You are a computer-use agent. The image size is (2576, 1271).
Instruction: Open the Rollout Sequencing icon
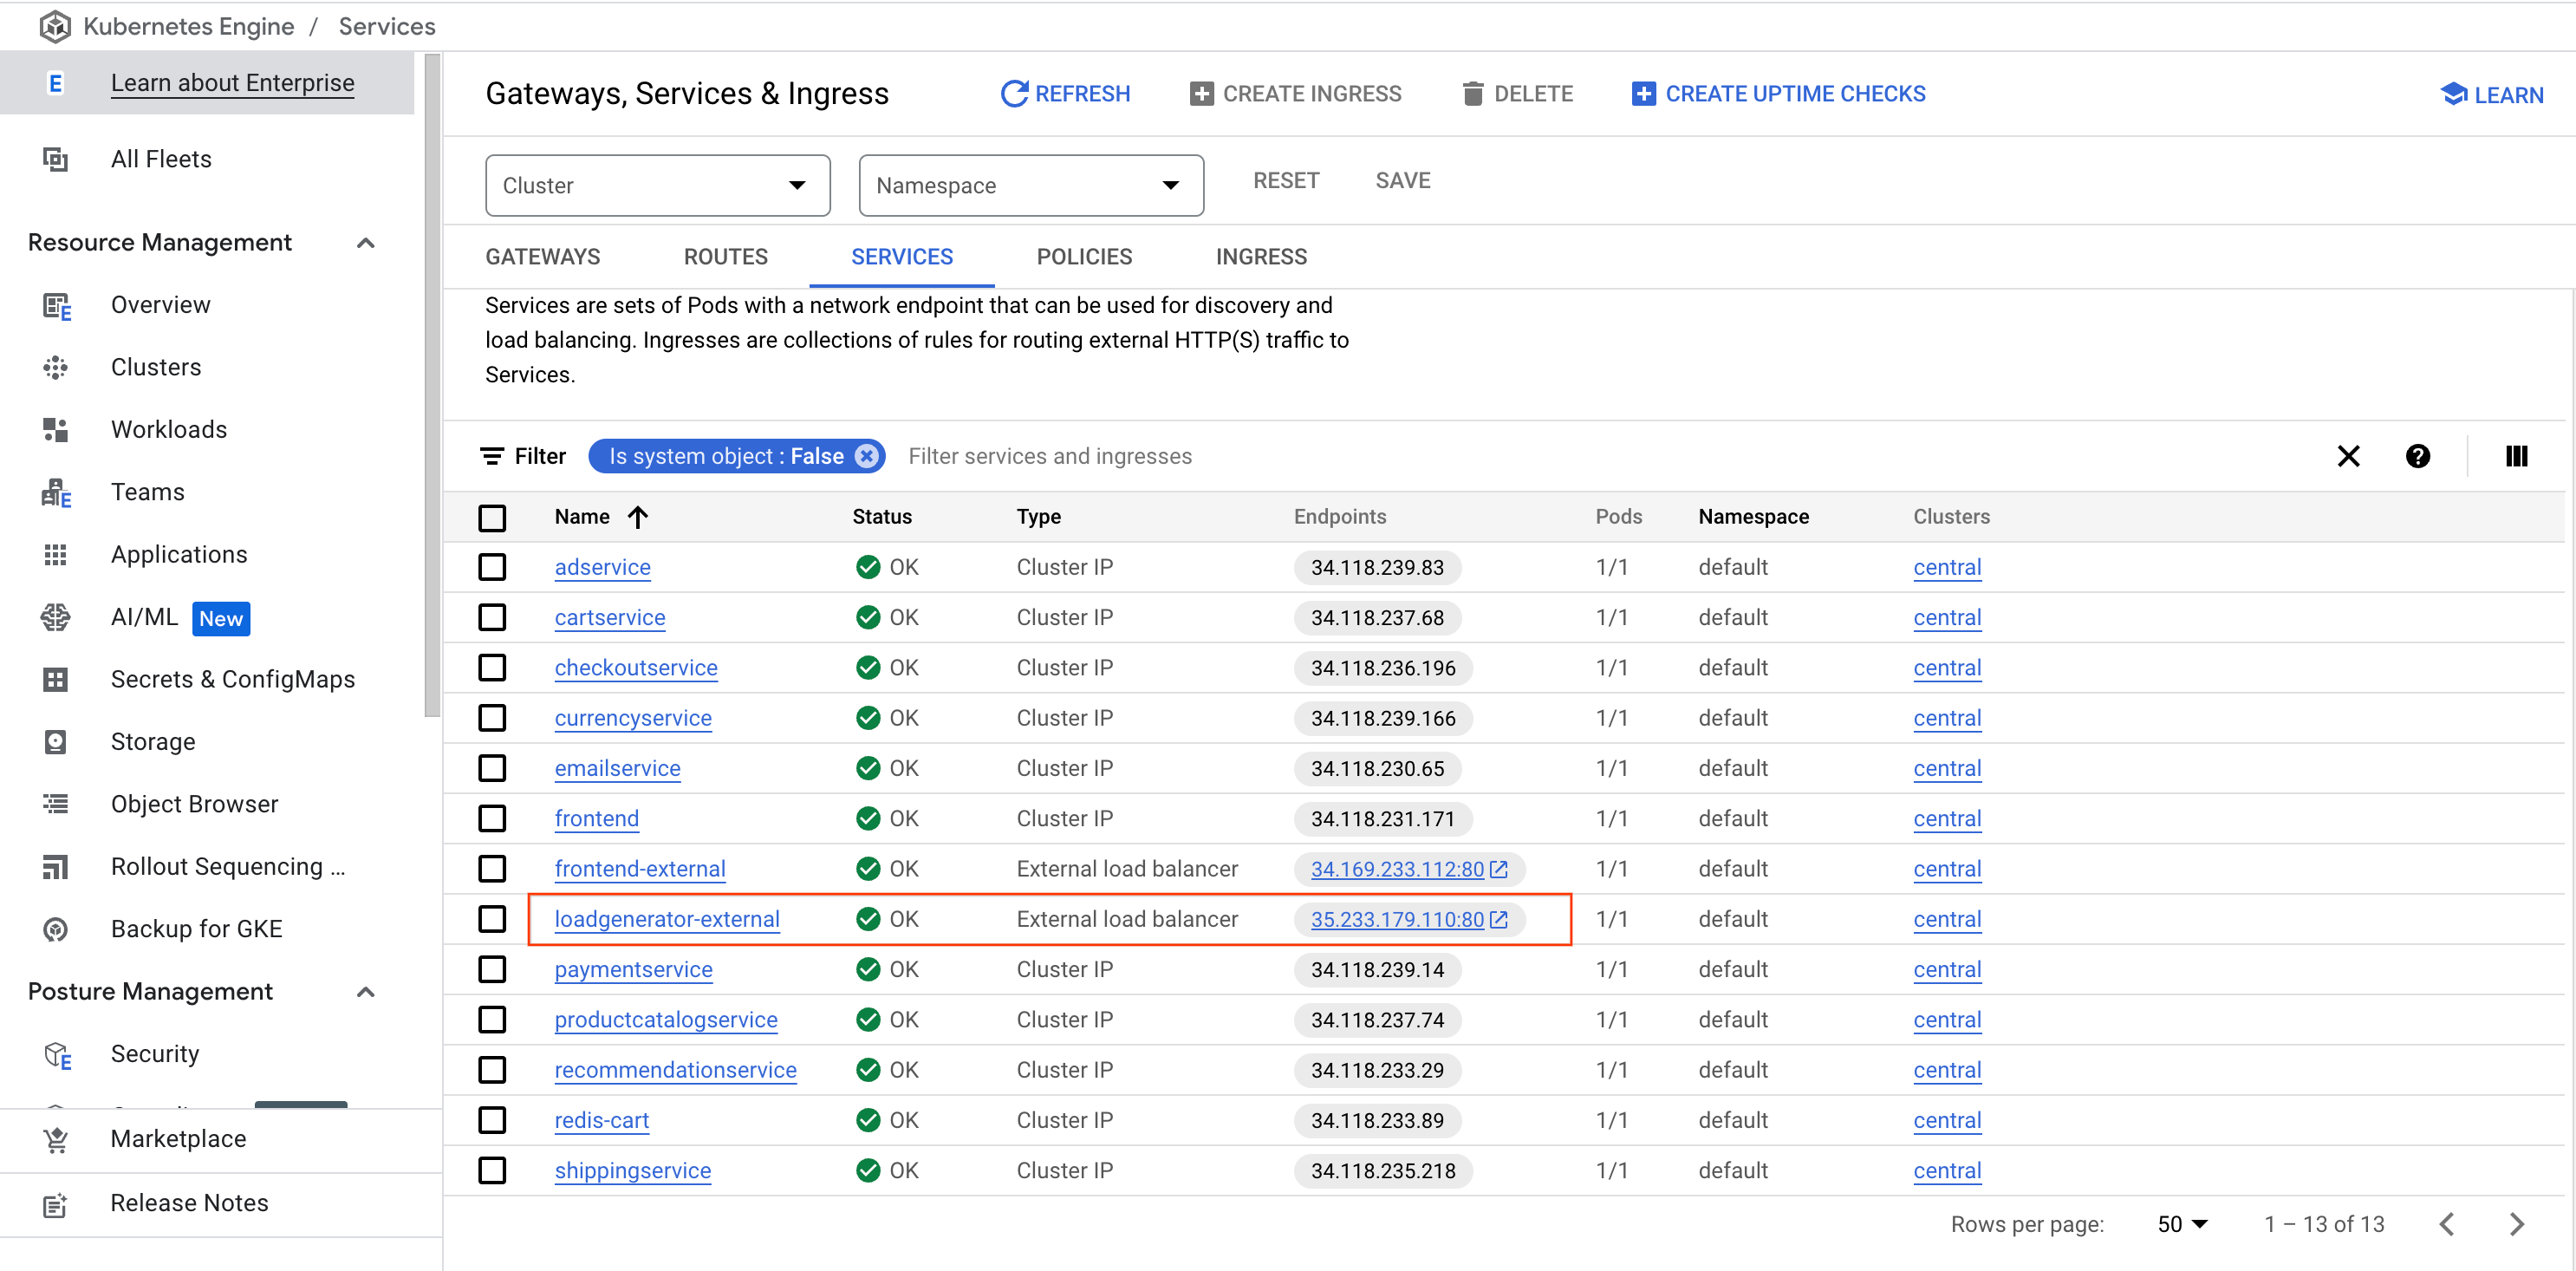tap(56, 867)
